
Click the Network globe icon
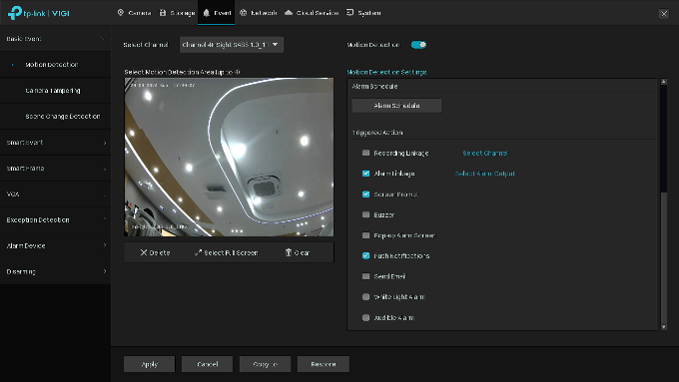pos(244,13)
